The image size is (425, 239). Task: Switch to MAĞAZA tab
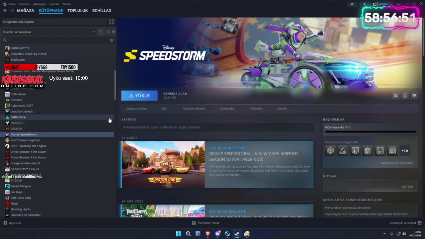click(x=26, y=11)
